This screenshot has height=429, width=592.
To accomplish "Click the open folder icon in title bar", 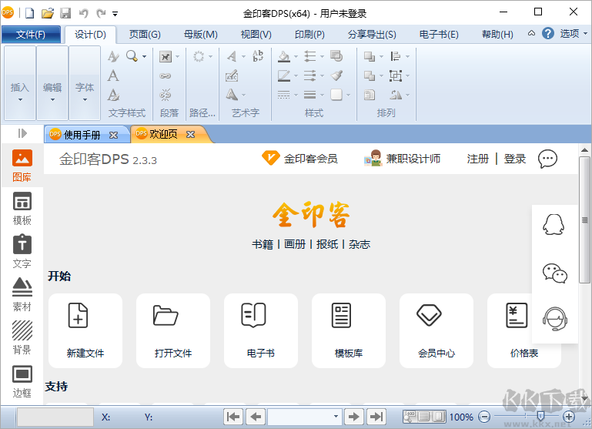I will pyautogui.click(x=48, y=13).
